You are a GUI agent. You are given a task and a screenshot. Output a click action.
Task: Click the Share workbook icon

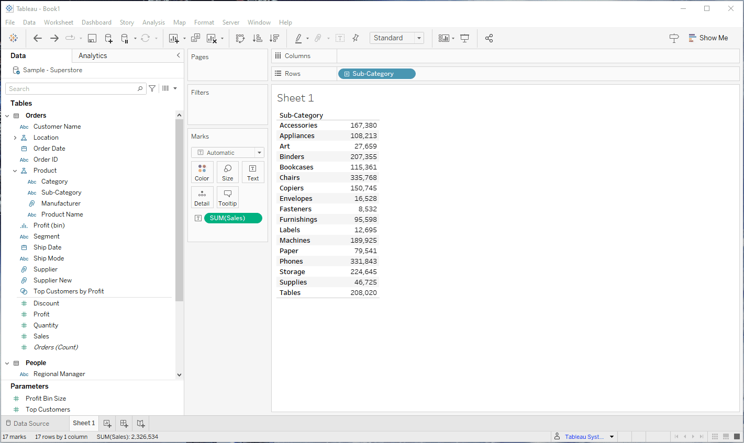(489, 38)
